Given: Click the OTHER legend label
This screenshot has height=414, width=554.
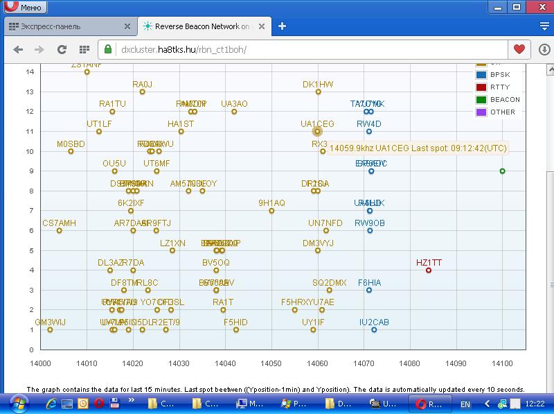Looking at the screenshot, I should point(503,112).
